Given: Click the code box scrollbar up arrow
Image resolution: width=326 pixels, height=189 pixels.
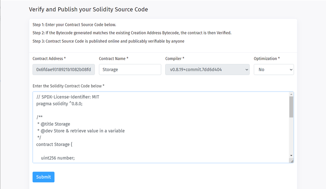Looking at the screenshot, I should pos(291,94).
